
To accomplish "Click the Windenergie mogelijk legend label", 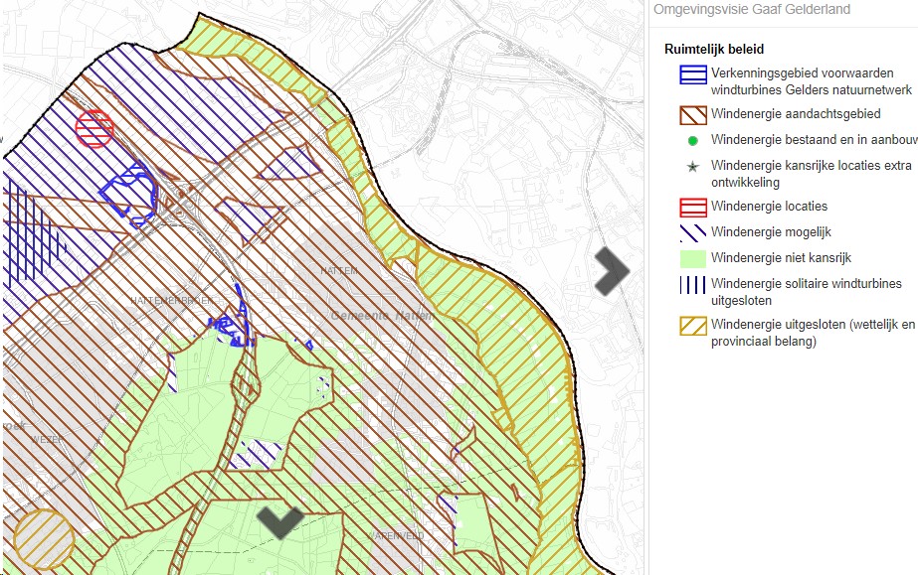I will (x=771, y=232).
